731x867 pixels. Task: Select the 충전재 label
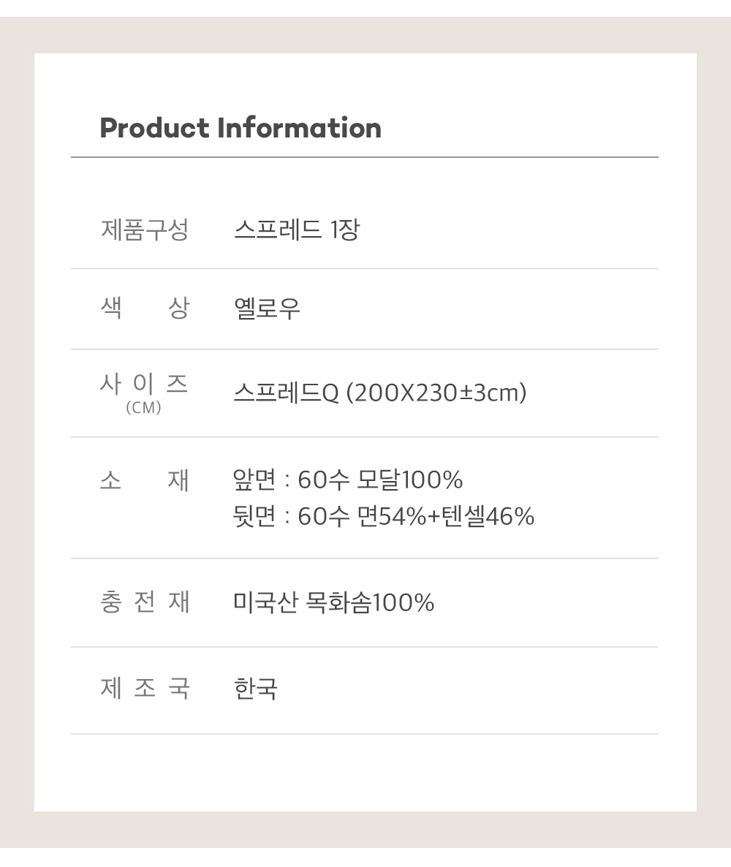(x=145, y=602)
